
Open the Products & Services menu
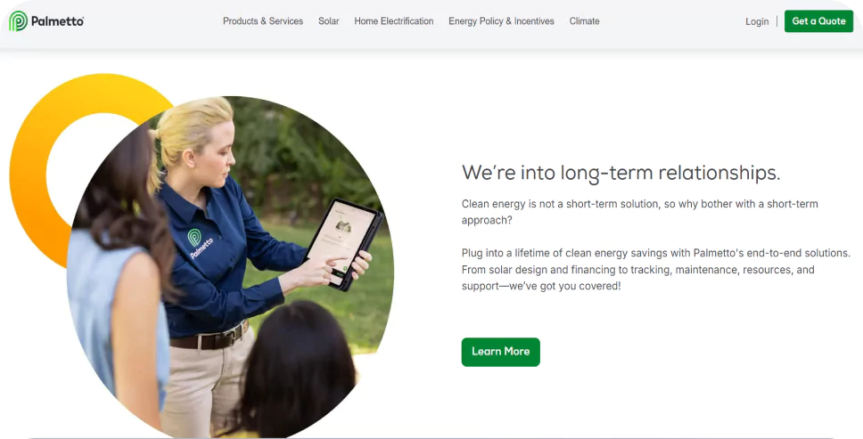pos(262,21)
